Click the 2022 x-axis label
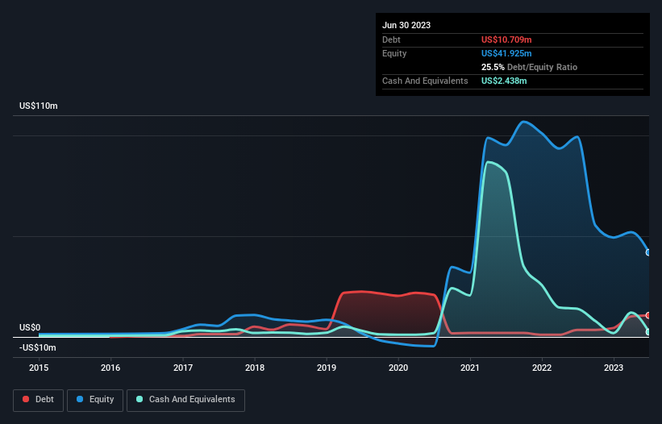Viewport: 662px width, 424px height. pos(542,368)
